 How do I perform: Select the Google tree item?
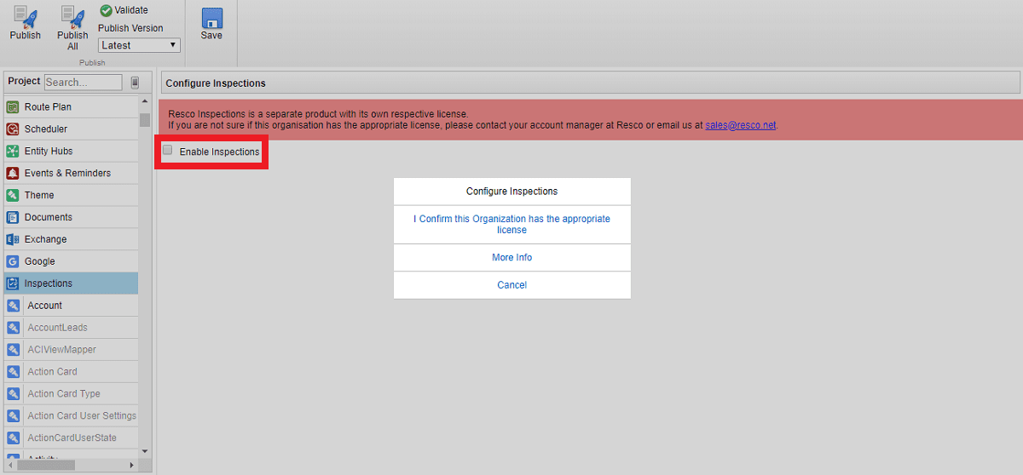coord(71,262)
